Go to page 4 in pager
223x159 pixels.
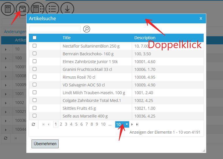point(71,124)
